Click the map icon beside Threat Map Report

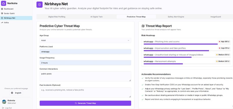[143, 26]
